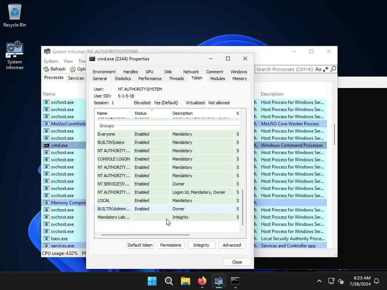387x290 pixels.
Task: Click the token list vertical scrollbar
Action: point(243,207)
